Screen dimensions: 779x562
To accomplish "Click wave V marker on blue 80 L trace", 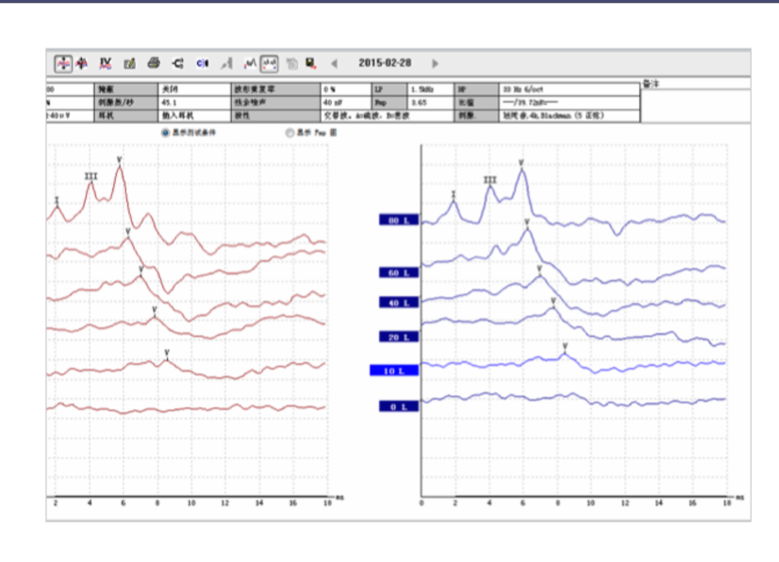I will pyautogui.click(x=522, y=164).
